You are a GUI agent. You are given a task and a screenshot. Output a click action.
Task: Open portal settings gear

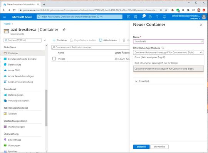[150, 17]
